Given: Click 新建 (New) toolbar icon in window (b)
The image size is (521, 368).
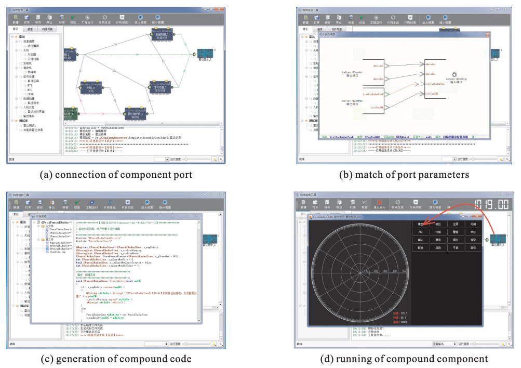Looking at the screenshot, I should (305, 17).
